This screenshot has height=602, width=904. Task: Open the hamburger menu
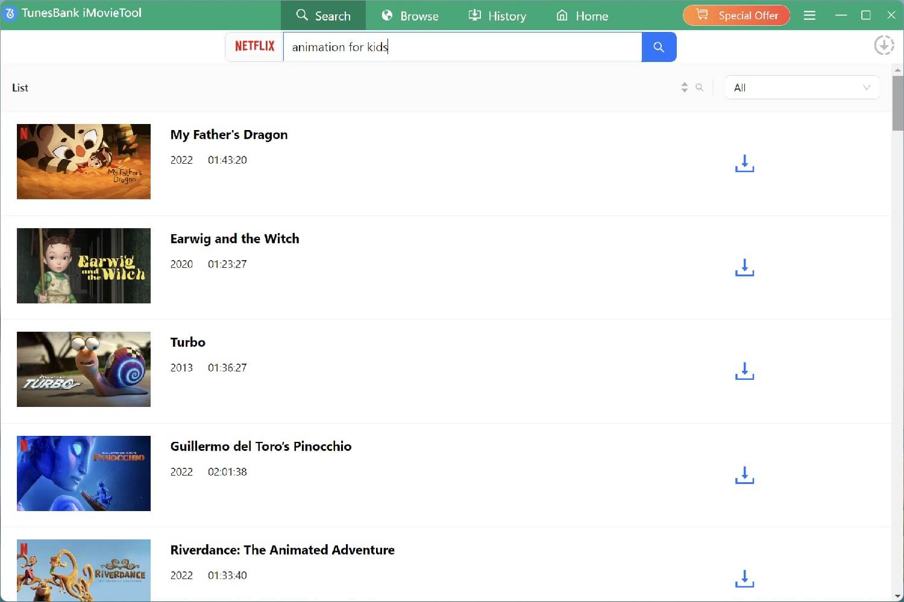click(809, 15)
